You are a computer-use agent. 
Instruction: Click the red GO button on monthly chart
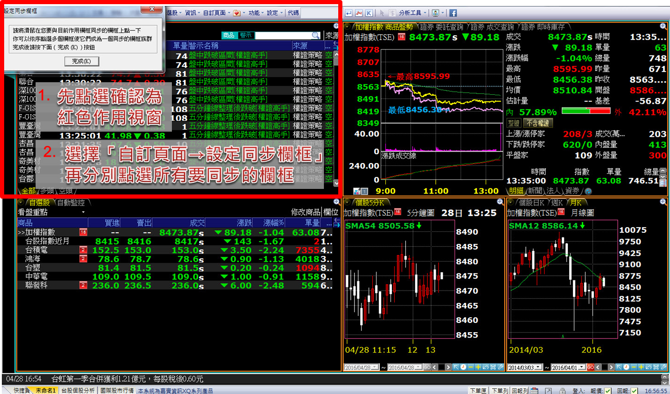click(591, 368)
